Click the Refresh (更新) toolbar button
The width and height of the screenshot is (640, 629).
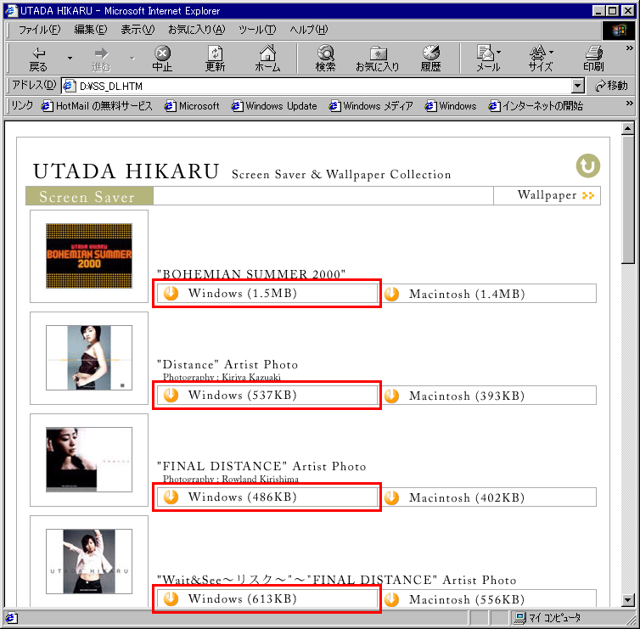(x=215, y=59)
